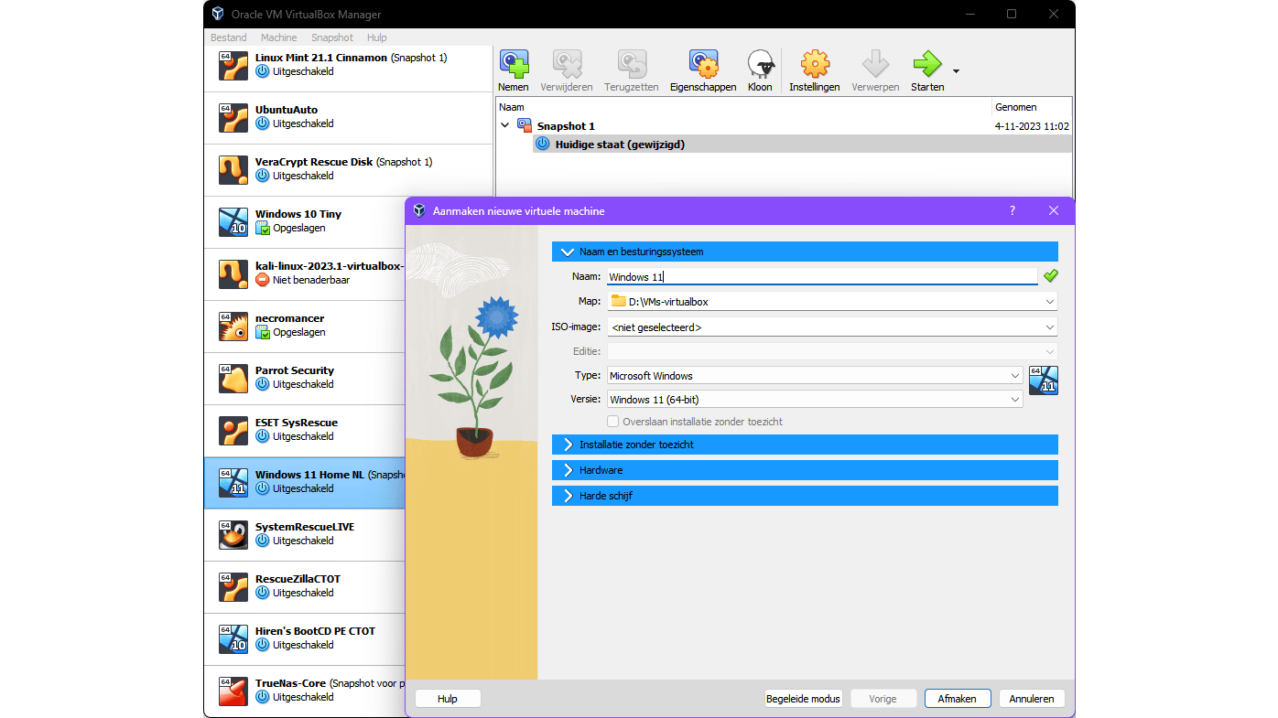Click the 4-11-2023 11:02 snapshot date
Viewport: 1278px width, 718px height.
(1032, 126)
